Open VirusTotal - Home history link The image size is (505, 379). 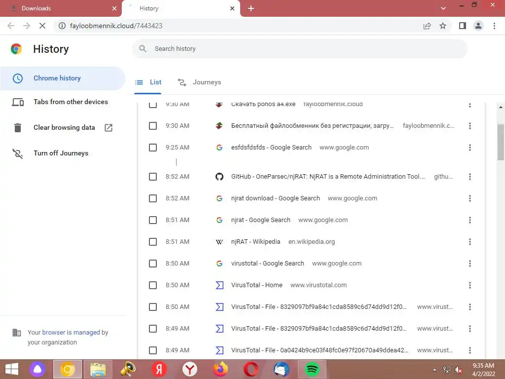(x=256, y=285)
